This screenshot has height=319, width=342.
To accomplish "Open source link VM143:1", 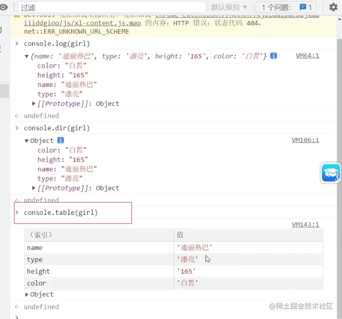I will point(305,224).
